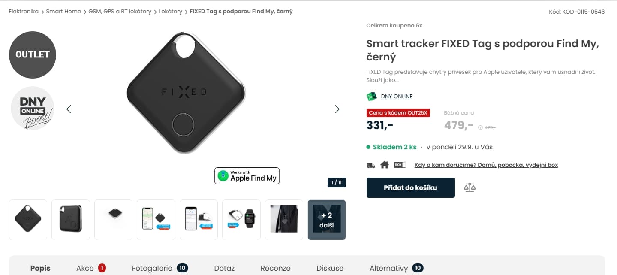Image resolution: width=617 pixels, height=275 pixels.
Task: Select the tracker on backpack thumbnail
Action: [x=284, y=220]
